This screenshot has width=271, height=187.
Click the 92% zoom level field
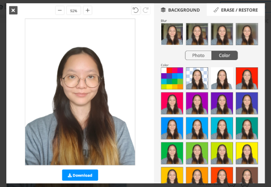[x=74, y=10]
